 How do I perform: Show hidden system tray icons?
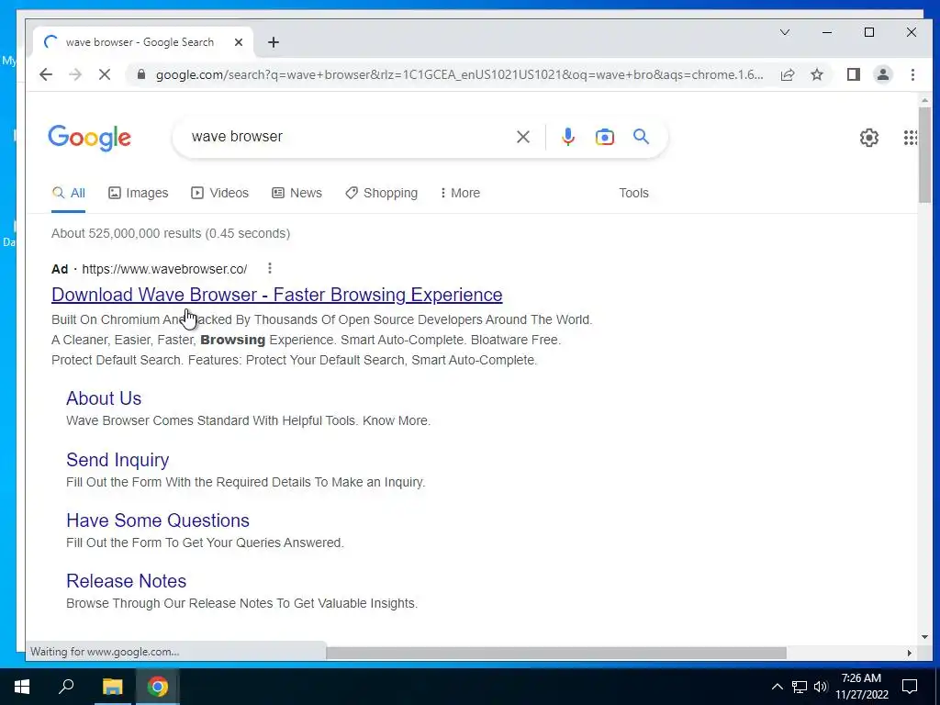coord(777,687)
